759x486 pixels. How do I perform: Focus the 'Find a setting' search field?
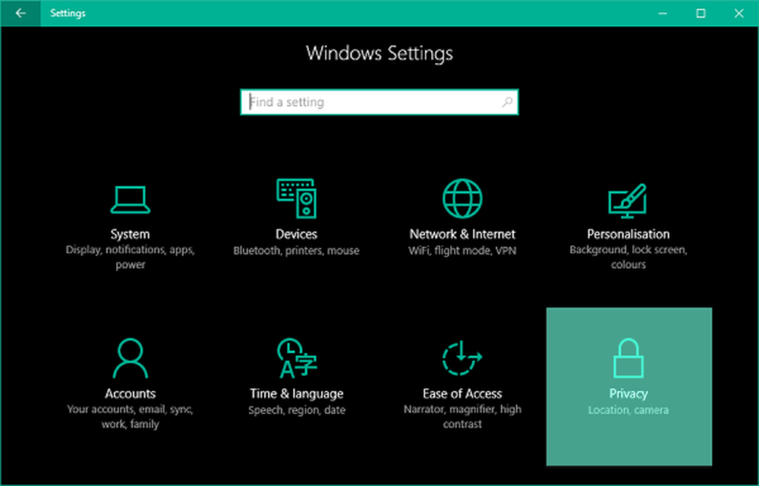(x=372, y=102)
